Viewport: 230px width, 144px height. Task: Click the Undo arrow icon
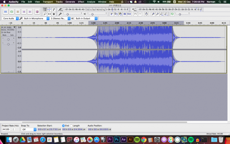[x=135, y=14]
